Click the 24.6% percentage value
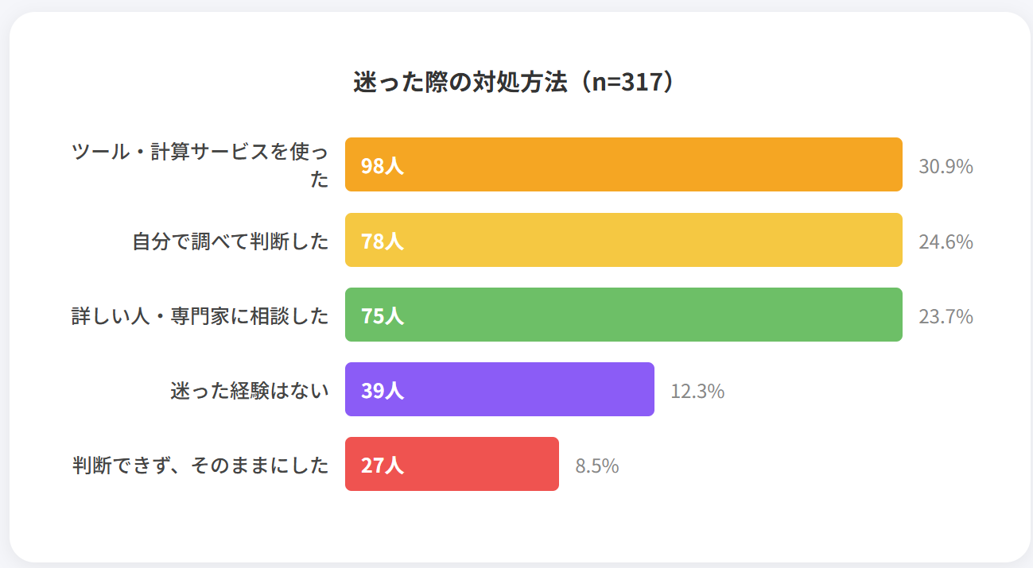The width and height of the screenshot is (1033, 568). [946, 241]
